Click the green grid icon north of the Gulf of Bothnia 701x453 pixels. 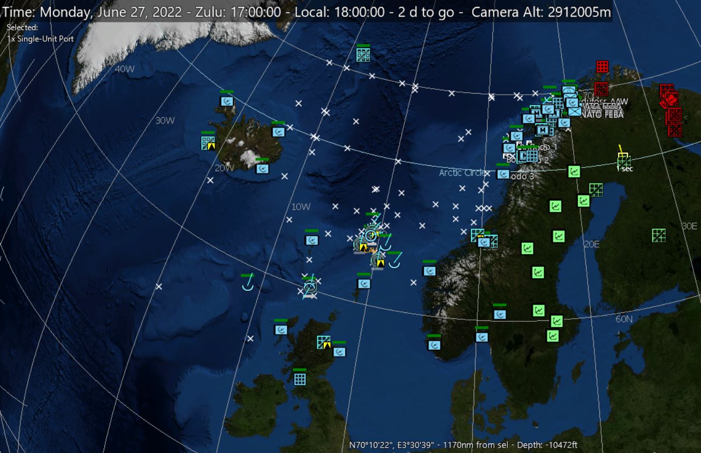coord(596,190)
